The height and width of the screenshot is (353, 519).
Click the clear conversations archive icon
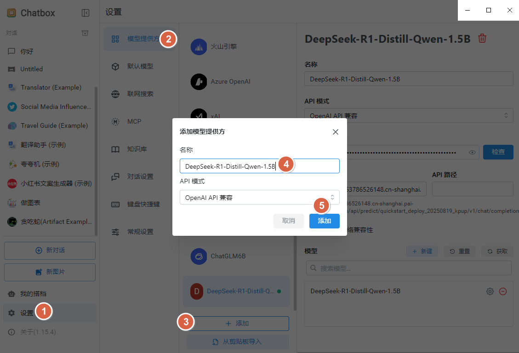[x=85, y=33]
